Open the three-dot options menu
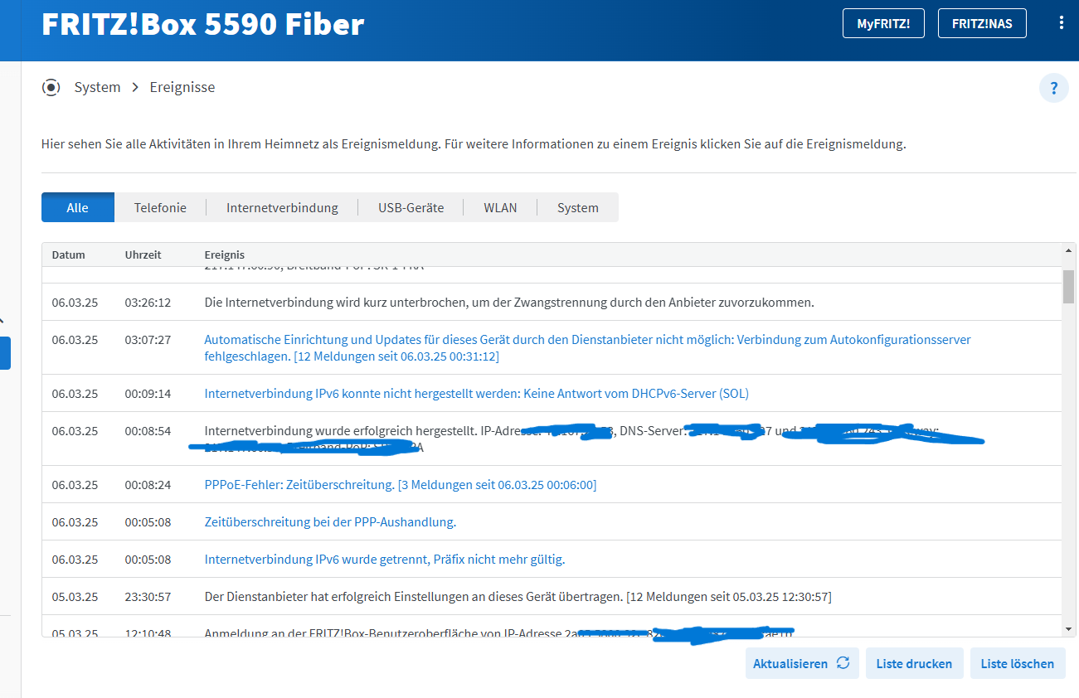Screen dimensions: 1079x698 (x=1061, y=23)
